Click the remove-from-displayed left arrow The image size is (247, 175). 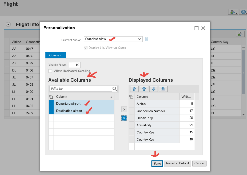click(x=124, y=118)
